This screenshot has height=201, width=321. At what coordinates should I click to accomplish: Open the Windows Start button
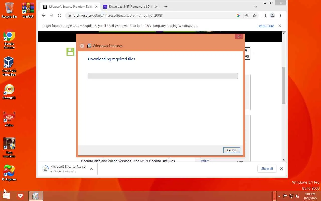(6, 196)
